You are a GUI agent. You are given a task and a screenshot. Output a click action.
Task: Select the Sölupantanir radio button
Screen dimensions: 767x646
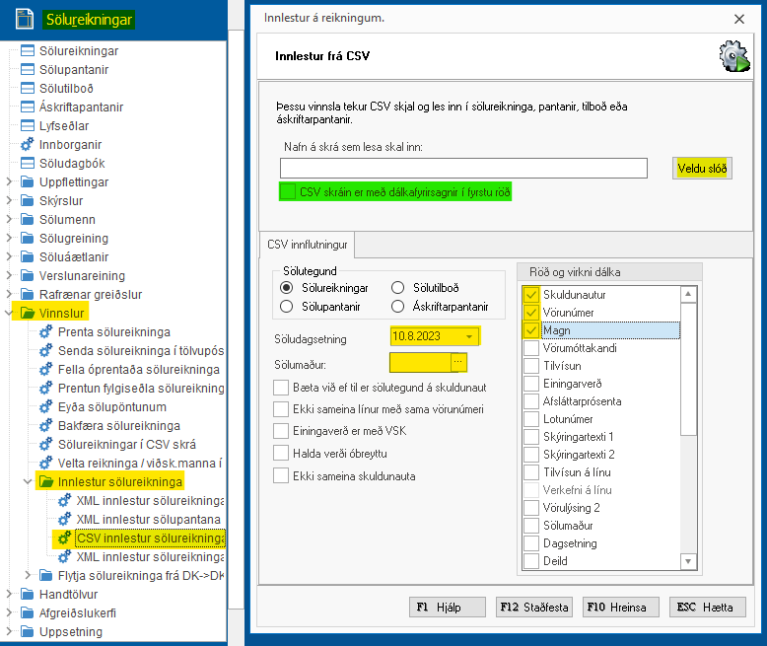[287, 306]
